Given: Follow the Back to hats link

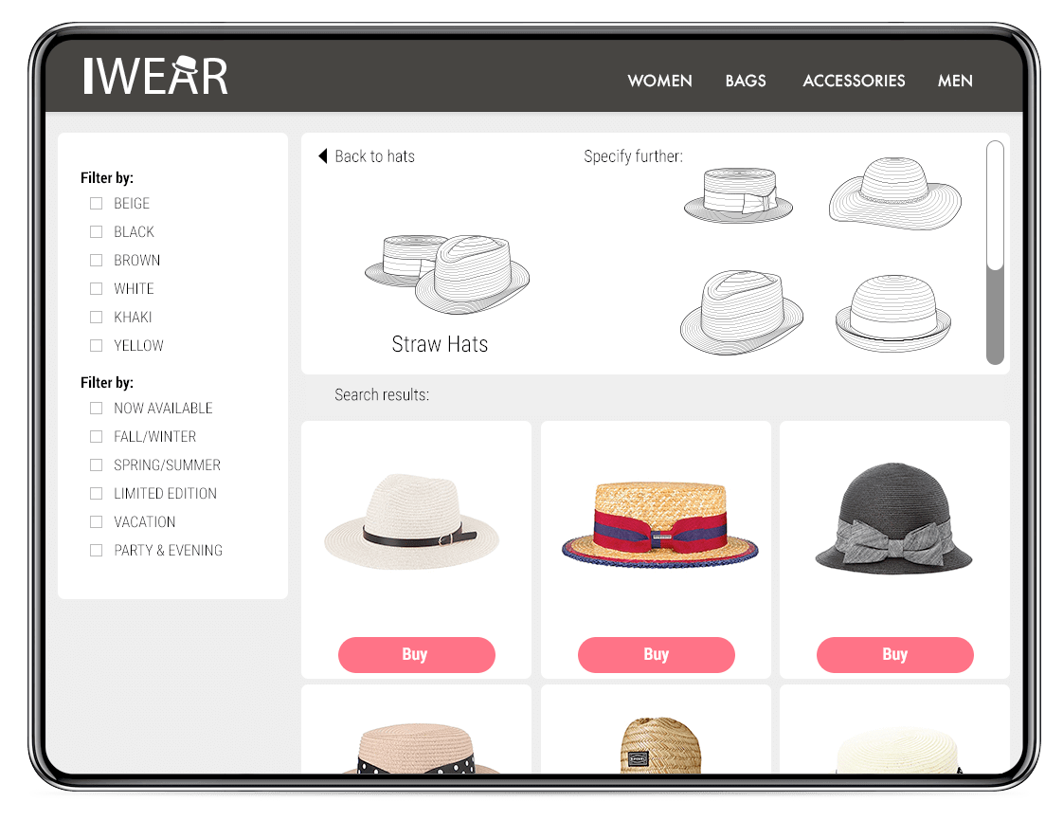Looking at the screenshot, I should click(x=374, y=156).
